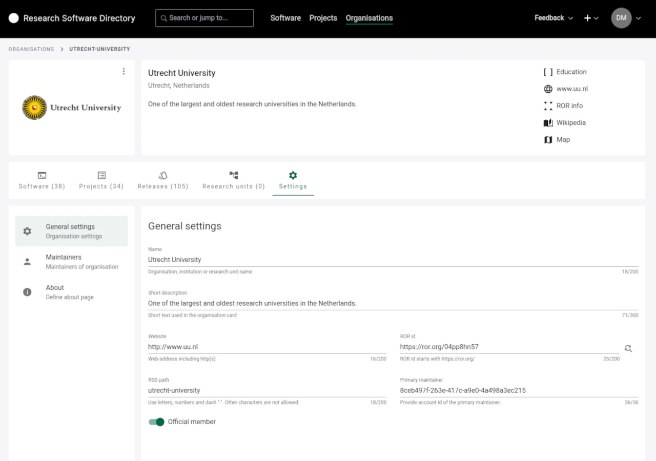The height and width of the screenshot is (461, 656).
Task: Click into the Name input field
Action: coord(393,260)
